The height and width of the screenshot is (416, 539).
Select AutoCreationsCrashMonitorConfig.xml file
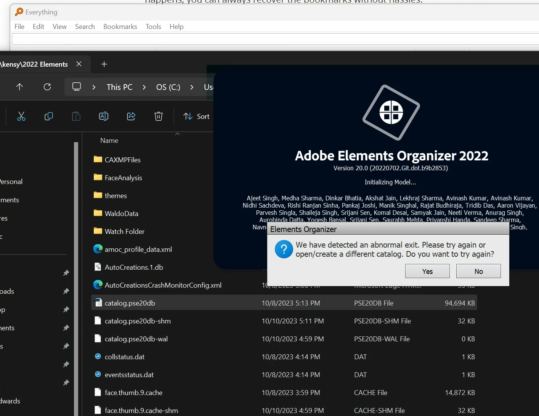point(163,285)
